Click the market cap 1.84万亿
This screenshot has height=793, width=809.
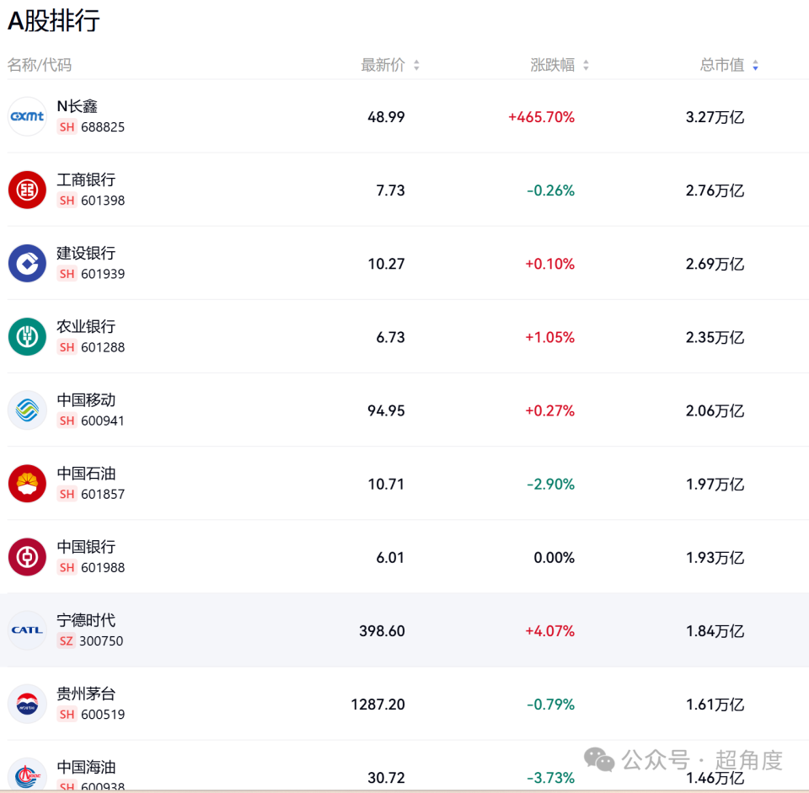[x=715, y=631]
